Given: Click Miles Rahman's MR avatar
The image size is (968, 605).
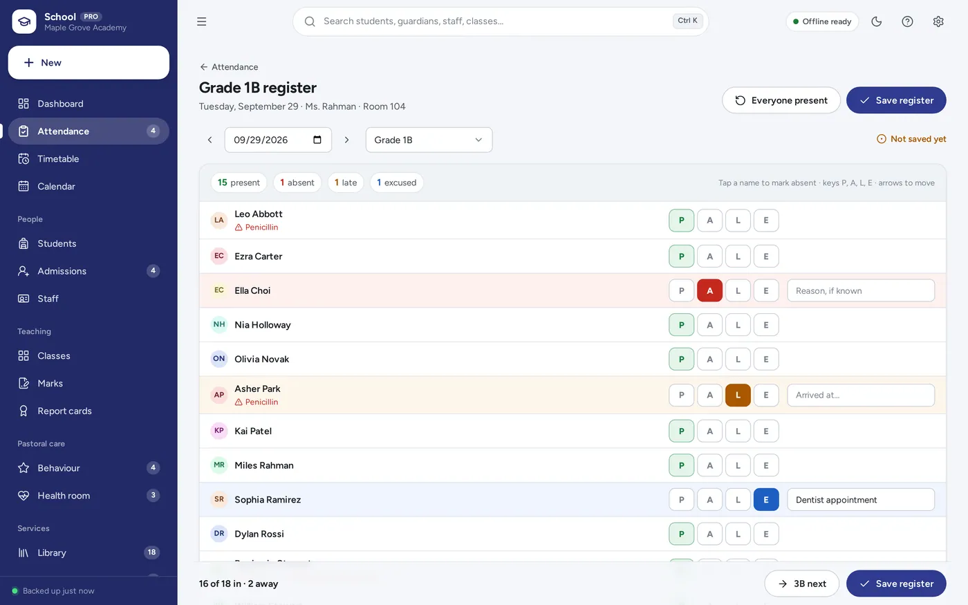Looking at the screenshot, I should click(219, 465).
